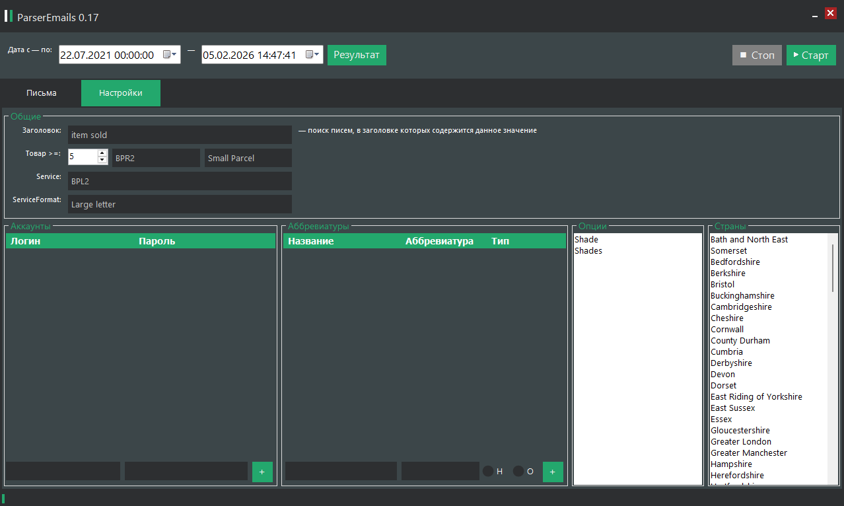The width and height of the screenshot is (844, 506).
Task: Add abbreviation with the plus icon
Action: 553,472
